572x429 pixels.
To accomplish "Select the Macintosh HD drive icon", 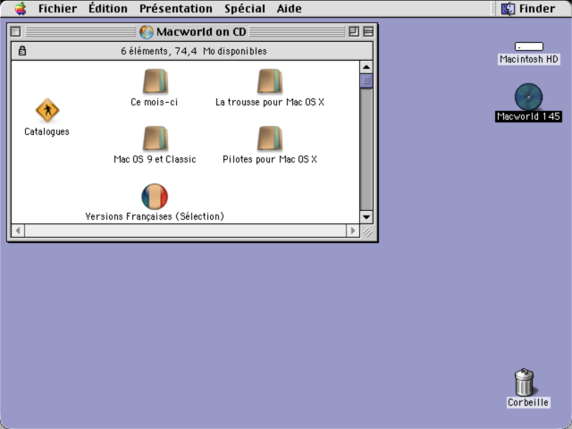I will tap(529, 46).
